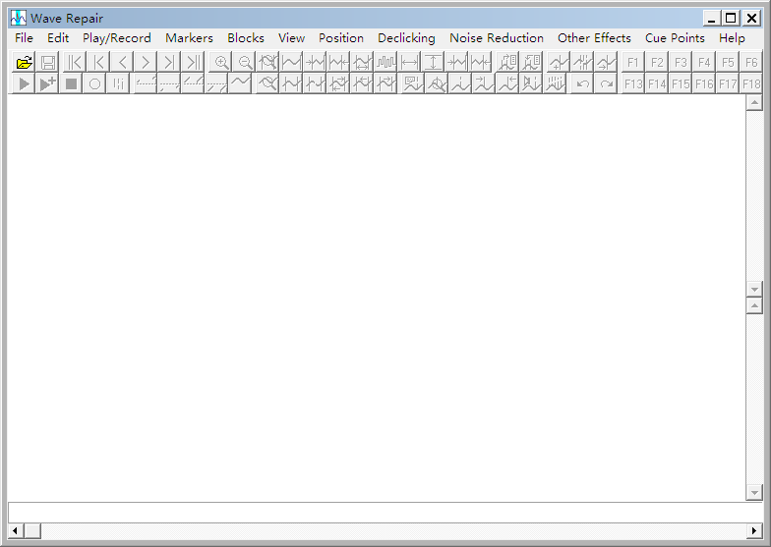Open the Other Effects menu

pos(594,37)
